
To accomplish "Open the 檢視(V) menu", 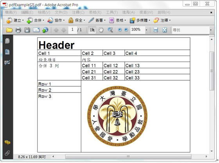I will [x=44, y=13].
